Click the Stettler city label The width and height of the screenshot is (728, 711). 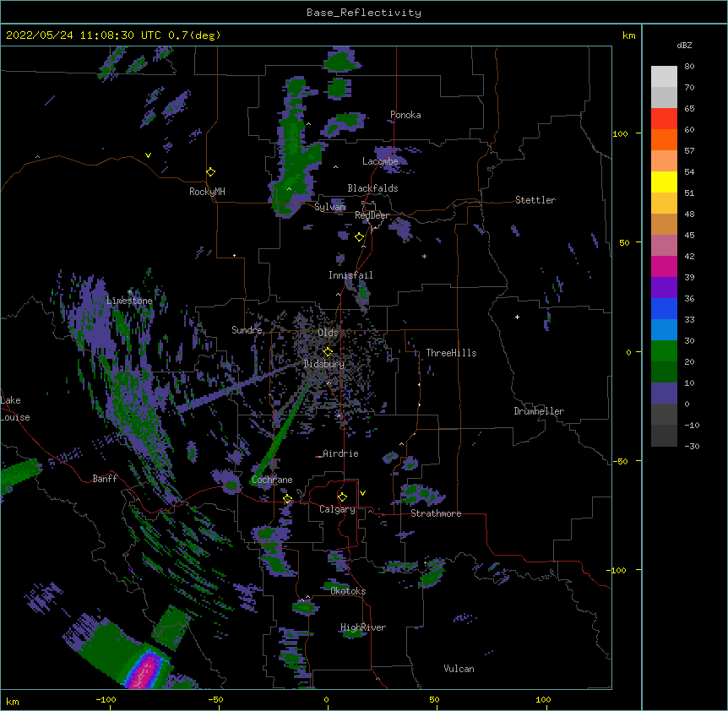(535, 200)
